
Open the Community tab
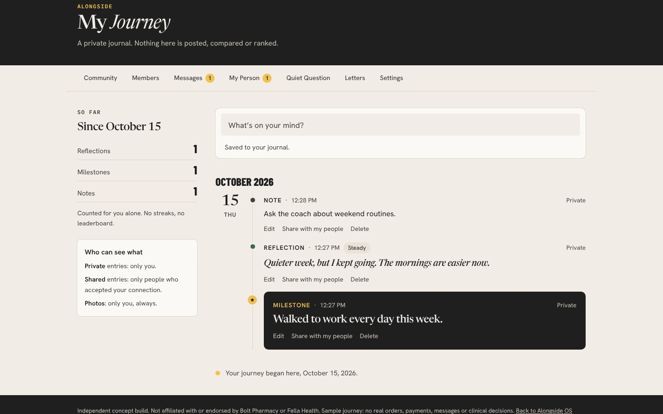(x=100, y=78)
